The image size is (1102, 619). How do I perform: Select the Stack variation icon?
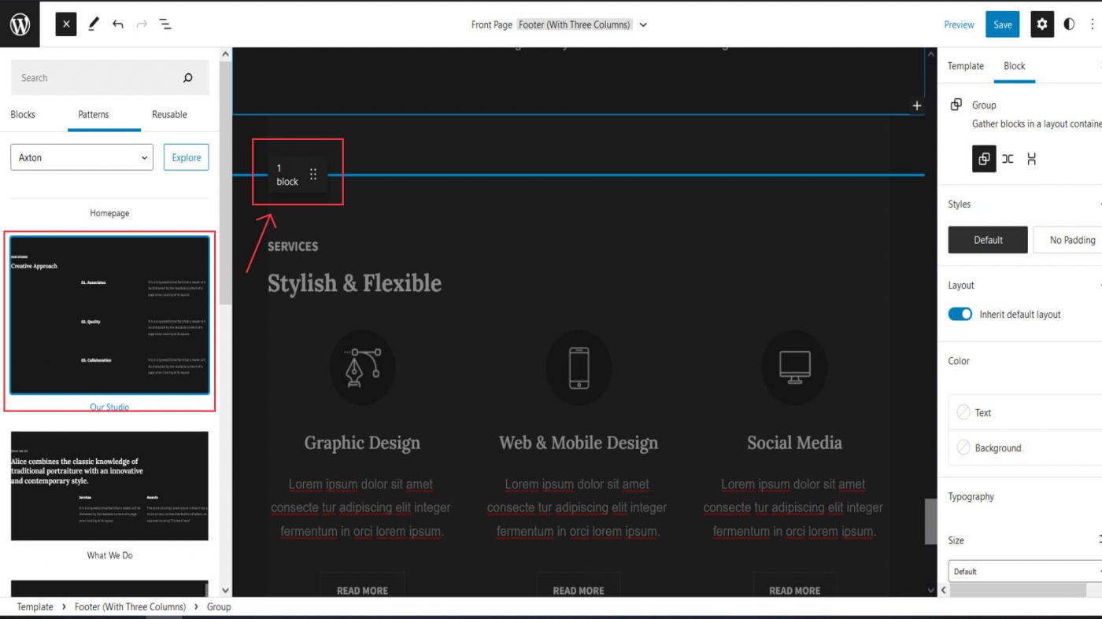pyautogui.click(x=1031, y=159)
